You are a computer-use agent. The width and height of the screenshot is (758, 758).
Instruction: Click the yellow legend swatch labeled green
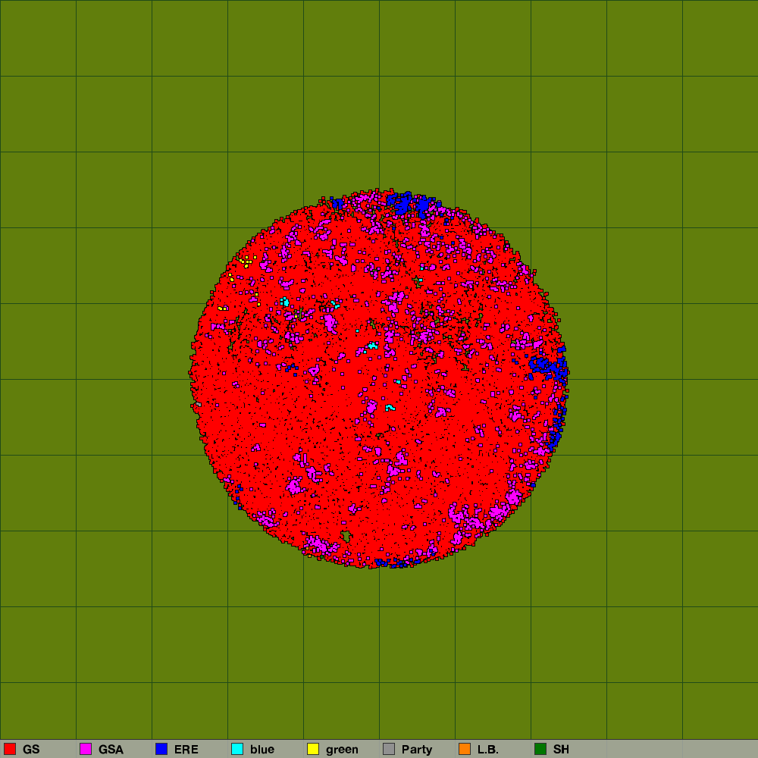(313, 749)
